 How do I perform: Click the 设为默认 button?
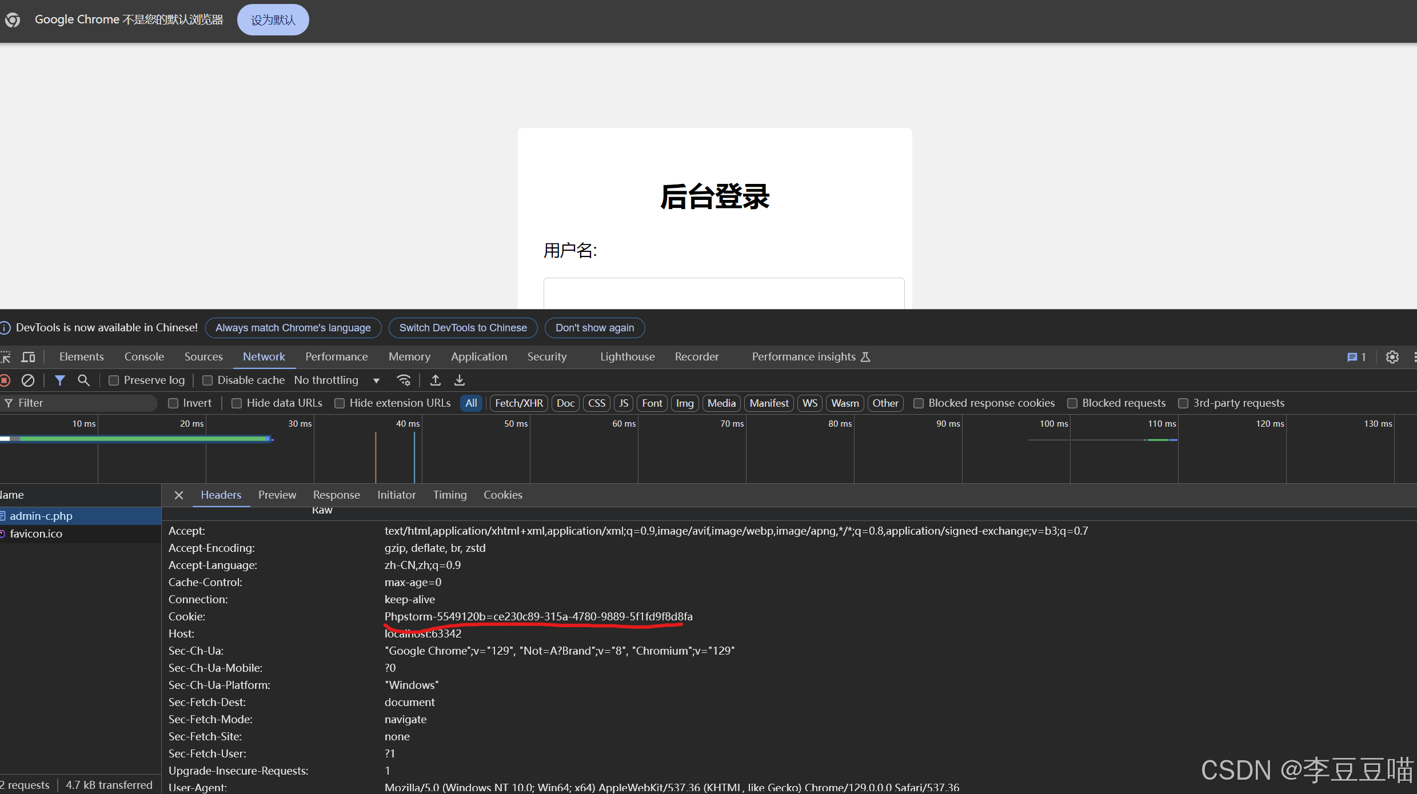[x=272, y=19]
